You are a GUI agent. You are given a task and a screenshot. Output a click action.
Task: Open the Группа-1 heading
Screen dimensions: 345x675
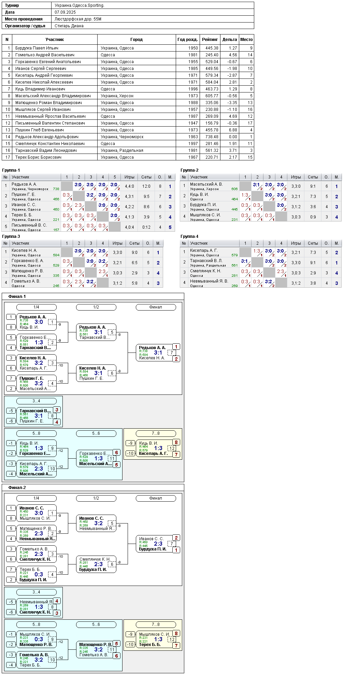tap(11, 170)
